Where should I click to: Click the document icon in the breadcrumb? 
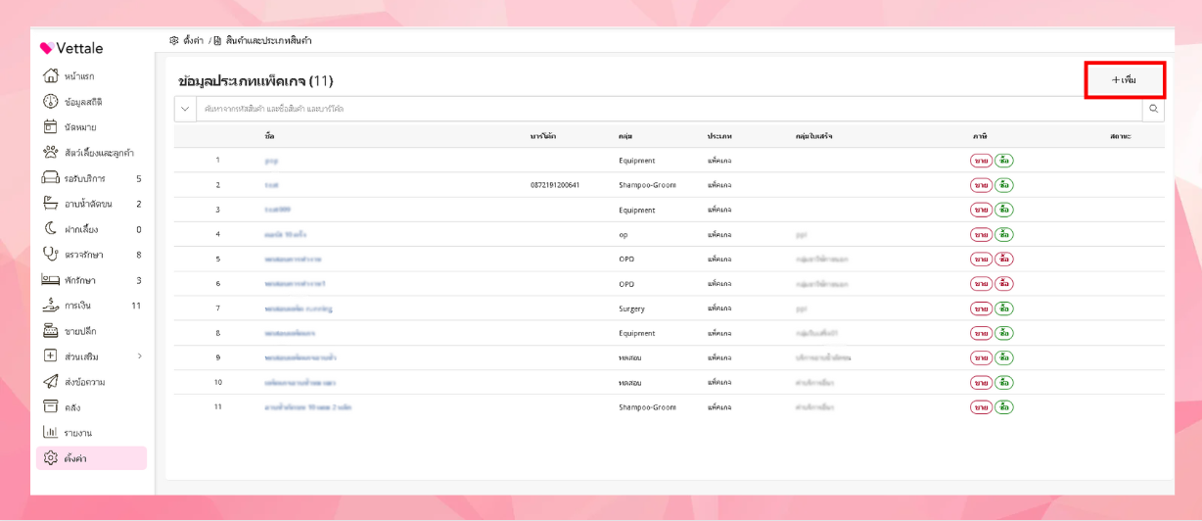[217, 41]
